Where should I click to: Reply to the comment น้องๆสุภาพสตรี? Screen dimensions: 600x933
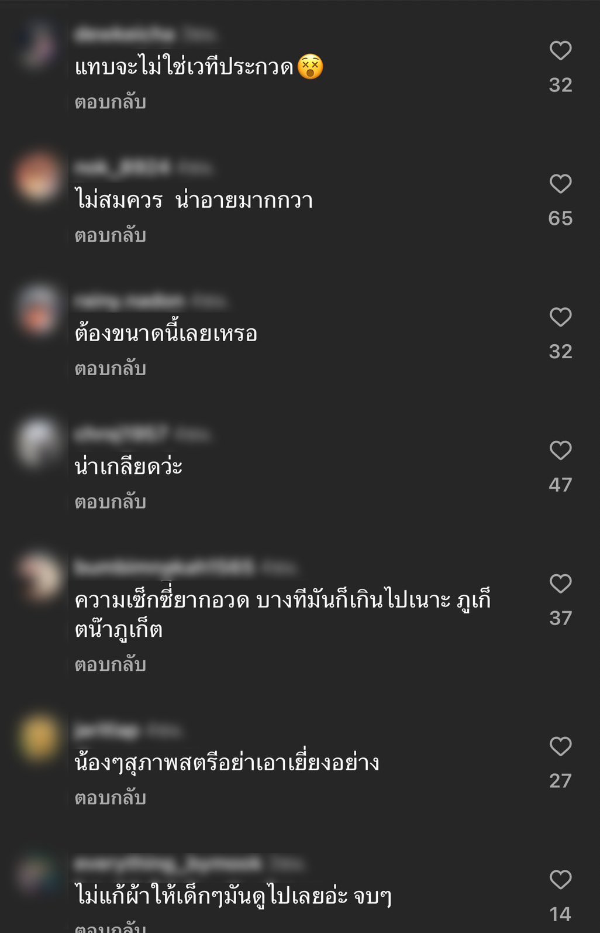[110, 798]
